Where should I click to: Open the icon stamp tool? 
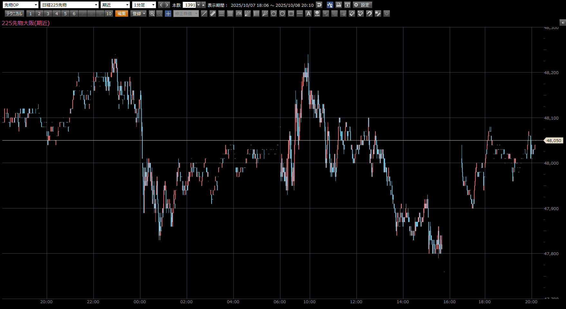(317, 14)
